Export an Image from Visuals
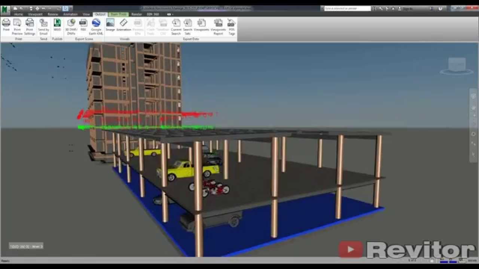Image resolution: width=479 pixels, height=269 pixels. coord(110,25)
